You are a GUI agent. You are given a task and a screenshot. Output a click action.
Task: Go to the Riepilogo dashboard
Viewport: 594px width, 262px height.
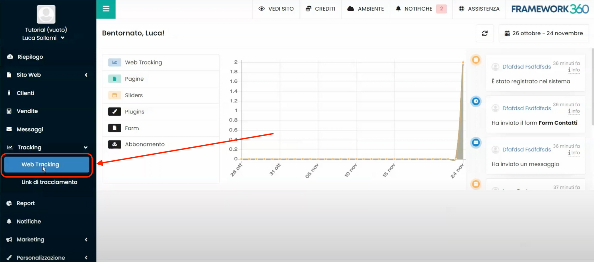(30, 57)
